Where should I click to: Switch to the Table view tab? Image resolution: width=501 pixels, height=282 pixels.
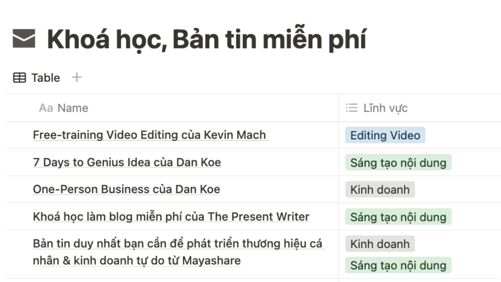(x=37, y=78)
